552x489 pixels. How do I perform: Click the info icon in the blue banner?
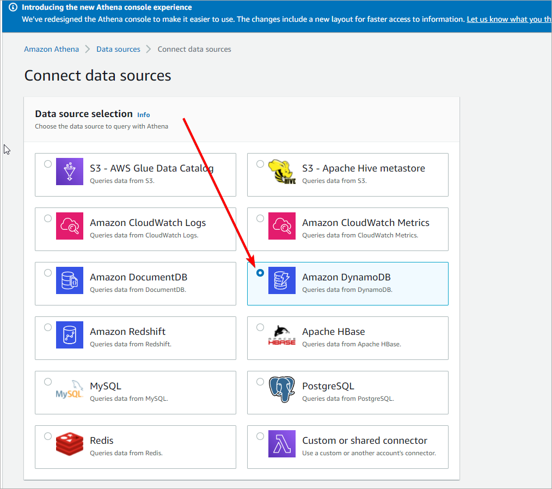(13, 7)
